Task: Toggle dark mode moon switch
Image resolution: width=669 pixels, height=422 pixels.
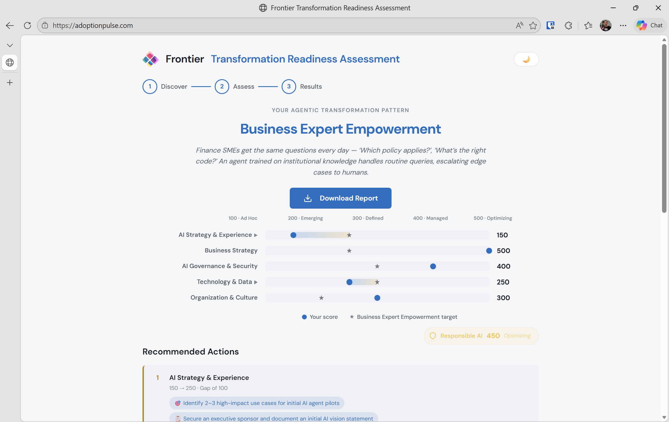Action: pyautogui.click(x=526, y=59)
